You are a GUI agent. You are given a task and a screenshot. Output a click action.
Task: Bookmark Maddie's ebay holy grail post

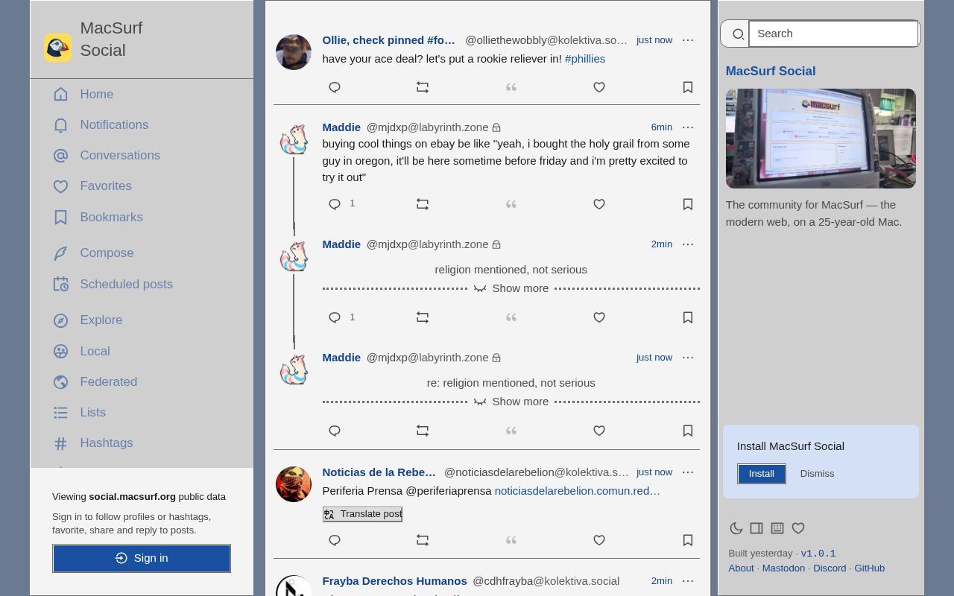click(688, 204)
